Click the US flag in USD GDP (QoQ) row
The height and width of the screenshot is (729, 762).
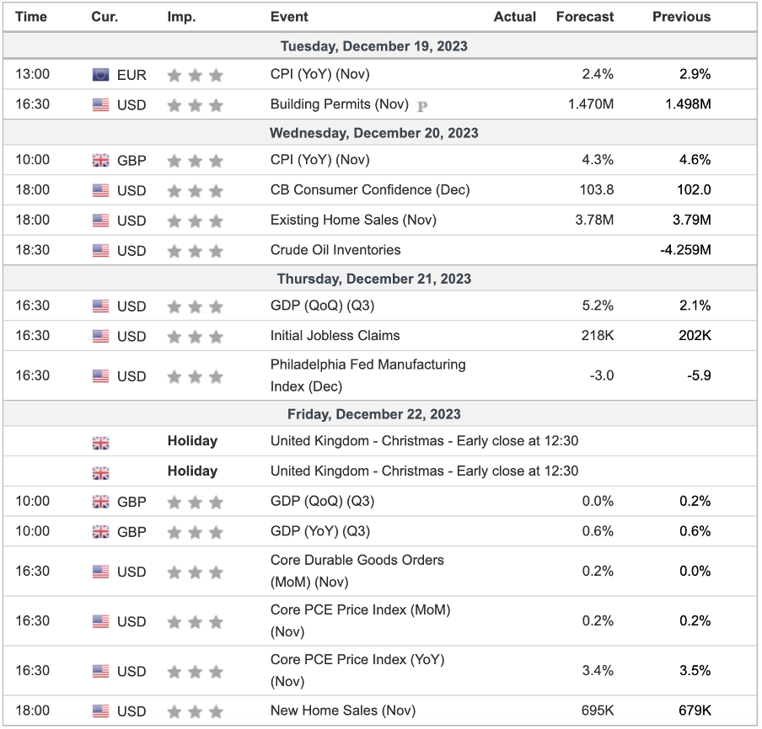pos(100,306)
